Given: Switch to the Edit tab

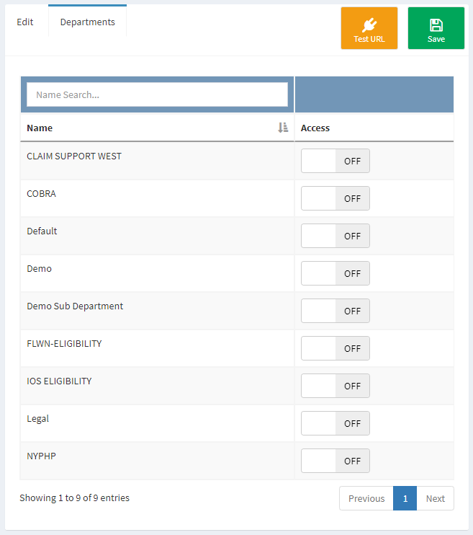Looking at the screenshot, I should pos(25,22).
